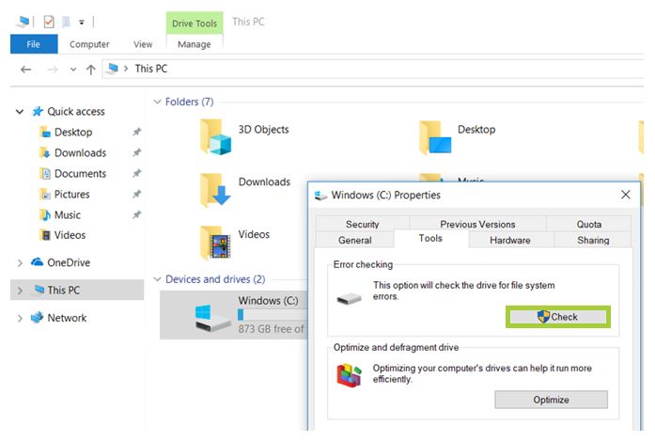Click 'This PC' in the address bar
The image size is (655, 441).
click(x=150, y=69)
